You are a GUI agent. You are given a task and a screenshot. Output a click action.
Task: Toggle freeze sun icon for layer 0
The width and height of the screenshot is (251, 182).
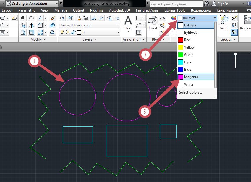coord(68,32)
